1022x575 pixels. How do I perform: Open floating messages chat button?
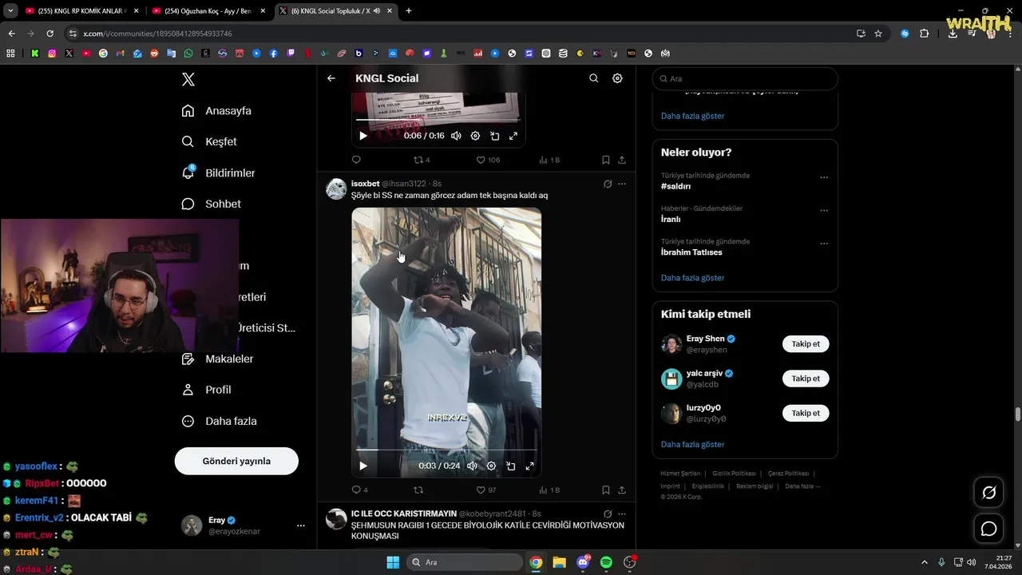coord(989,529)
